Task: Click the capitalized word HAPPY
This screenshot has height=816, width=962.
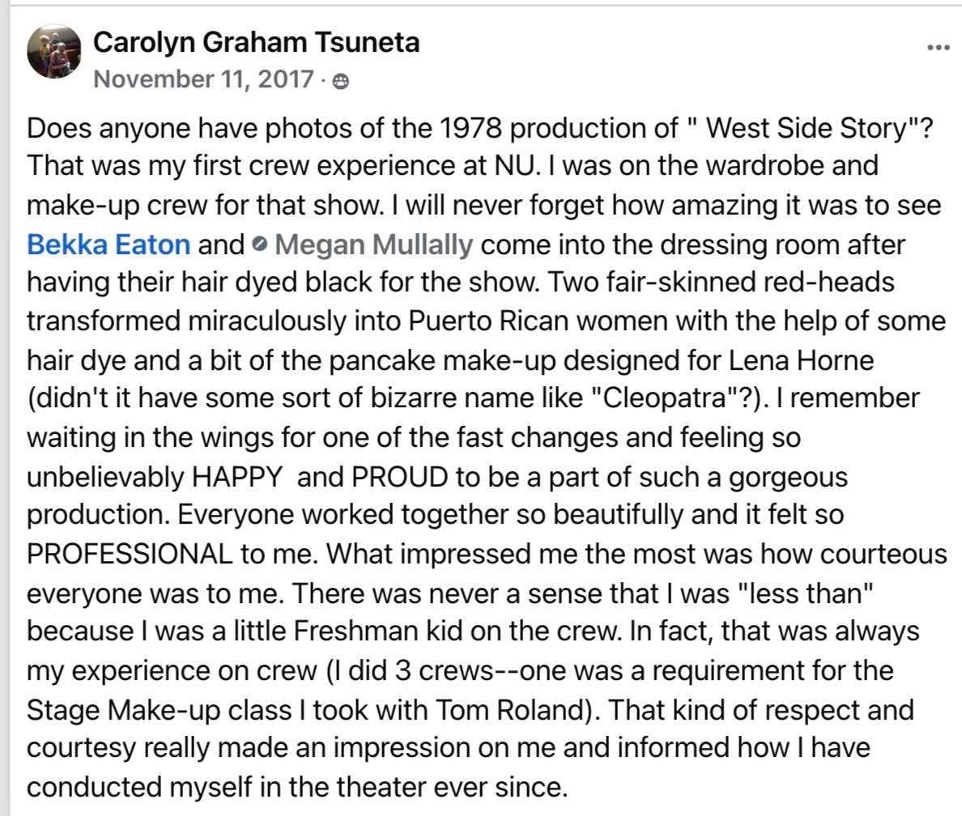Action: 237,477
